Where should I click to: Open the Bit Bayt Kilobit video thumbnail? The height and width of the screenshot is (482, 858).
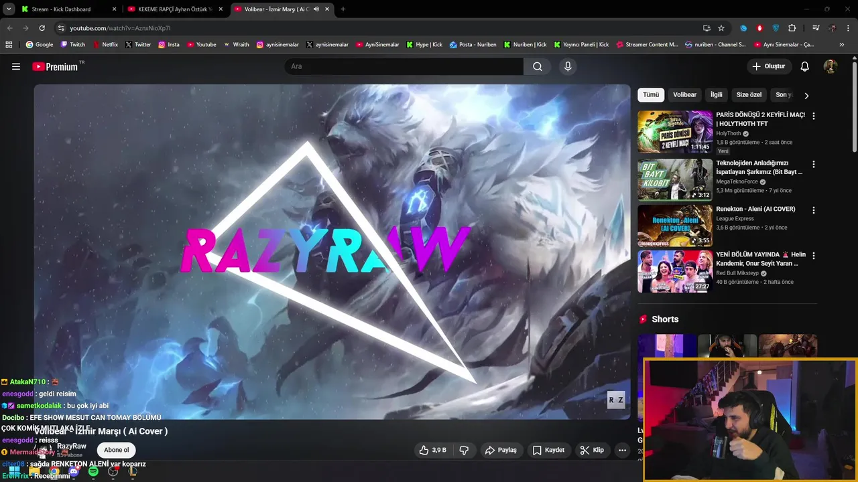[675, 179]
